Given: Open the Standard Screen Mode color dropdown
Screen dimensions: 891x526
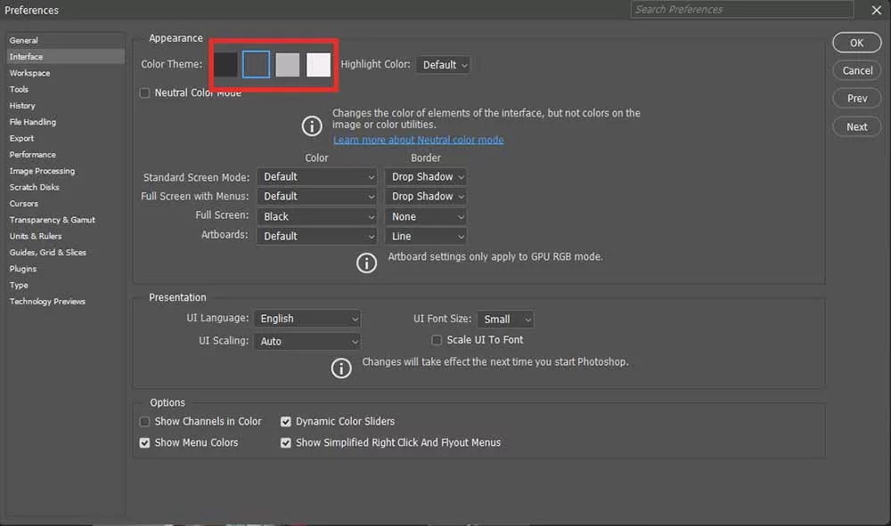Looking at the screenshot, I should click(316, 176).
